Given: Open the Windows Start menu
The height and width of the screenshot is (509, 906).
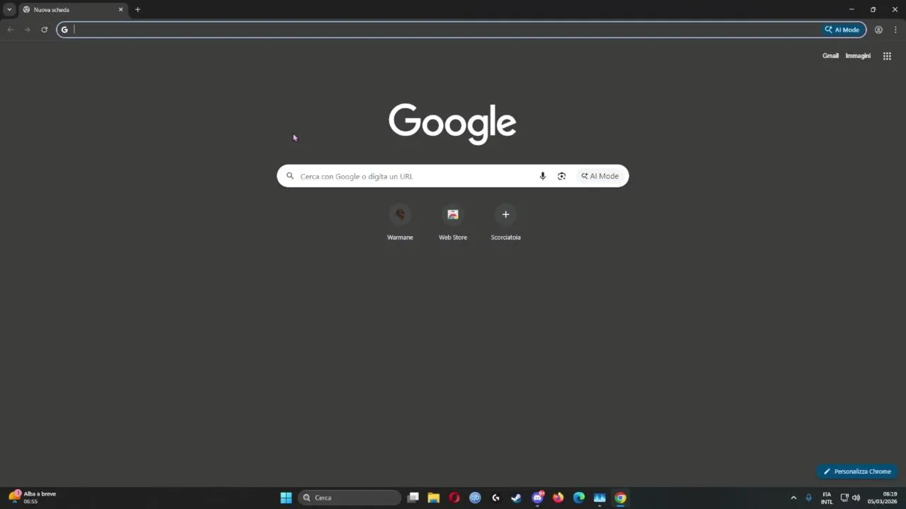Looking at the screenshot, I should [286, 498].
